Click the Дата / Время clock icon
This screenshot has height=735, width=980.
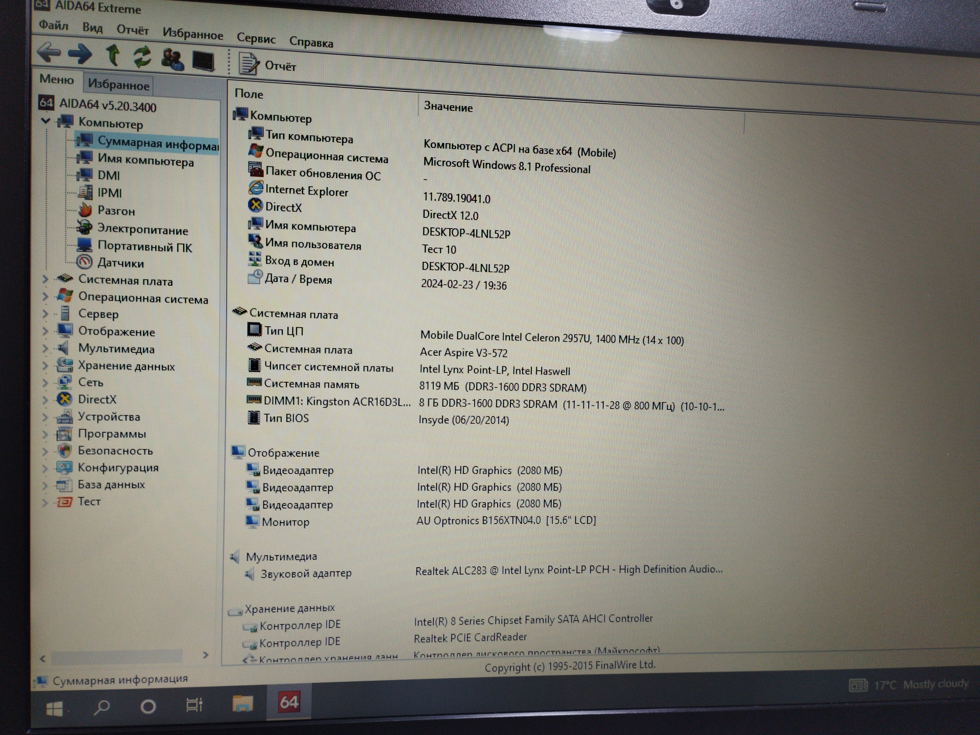255,277
